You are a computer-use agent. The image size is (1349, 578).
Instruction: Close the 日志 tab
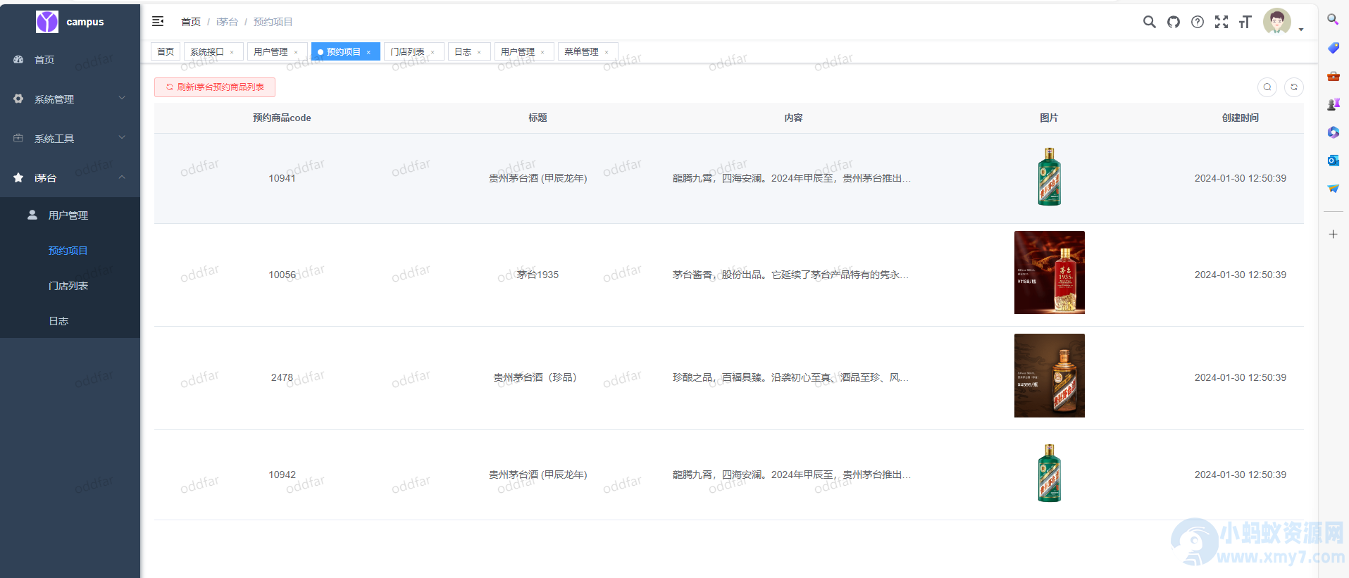tap(479, 52)
